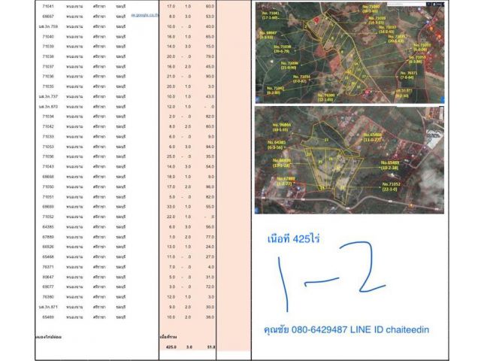Select map label No. 76371 (7-0-04) on upper map
The width and height of the screenshot is (481, 361).
pyautogui.click(x=409, y=75)
